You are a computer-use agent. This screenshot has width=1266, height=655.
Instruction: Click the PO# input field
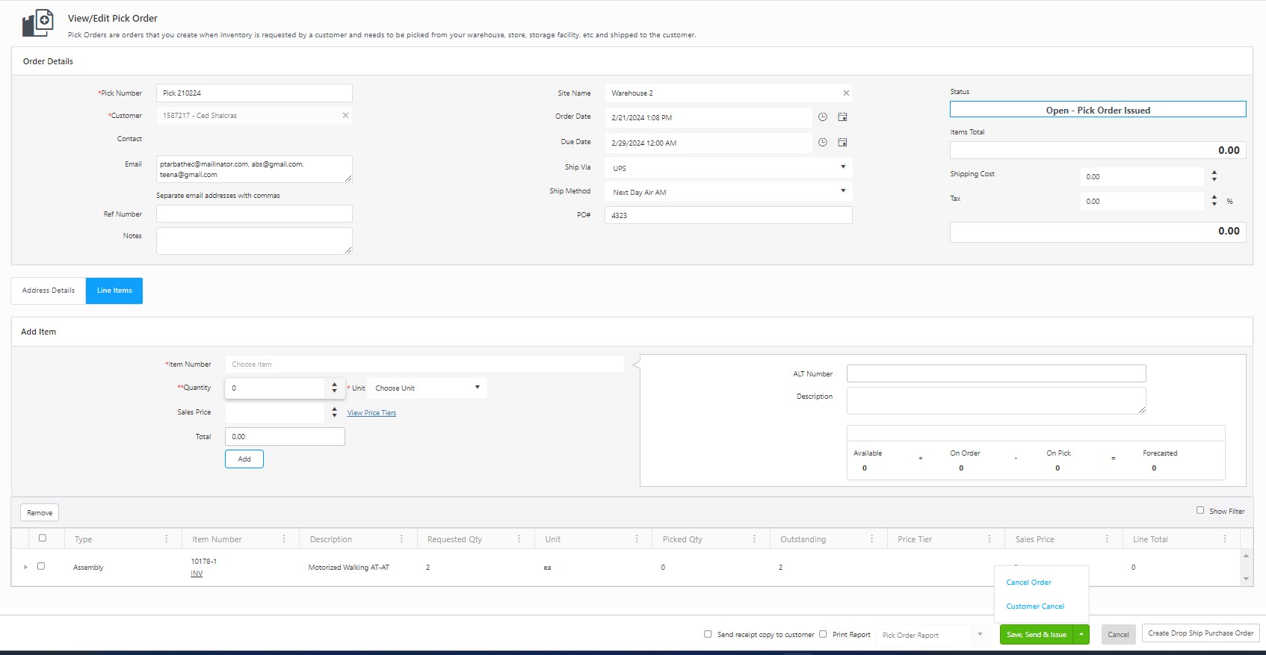[x=728, y=215]
